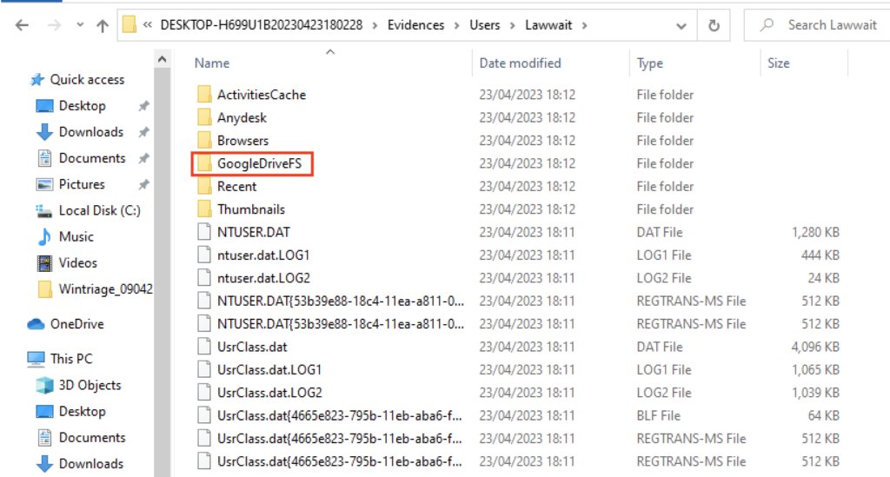Click the search magnifier icon
Viewport: 890px width, 477px height.
pos(767,25)
